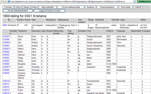
Task: Click the birthplace Nannesta
Action: click(x=121, y=46)
